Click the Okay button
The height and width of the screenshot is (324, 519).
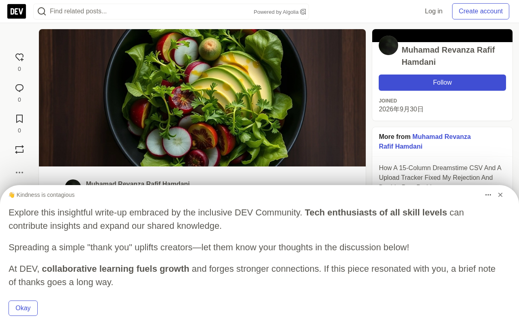pyautogui.click(x=23, y=308)
